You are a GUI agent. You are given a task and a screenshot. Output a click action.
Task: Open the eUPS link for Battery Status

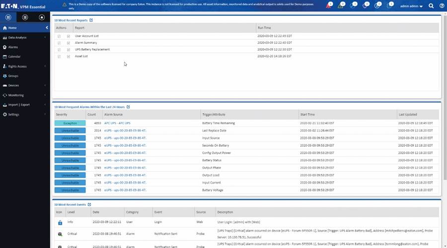coord(125,160)
